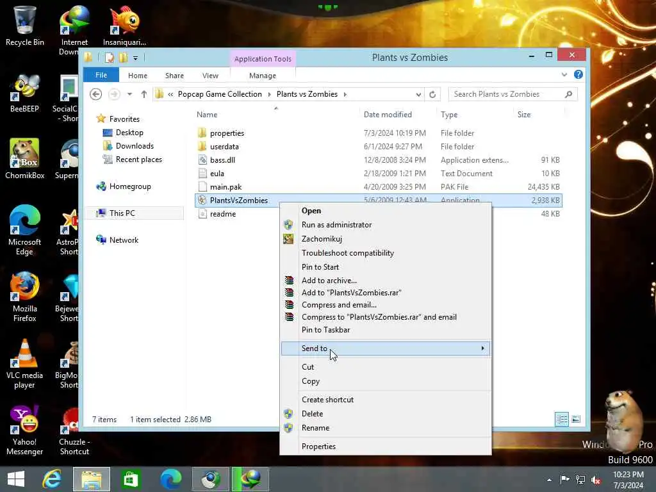This screenshot has height=492, width=656.
Task: Sort by Date modified column header
Action: pos(388,115)
